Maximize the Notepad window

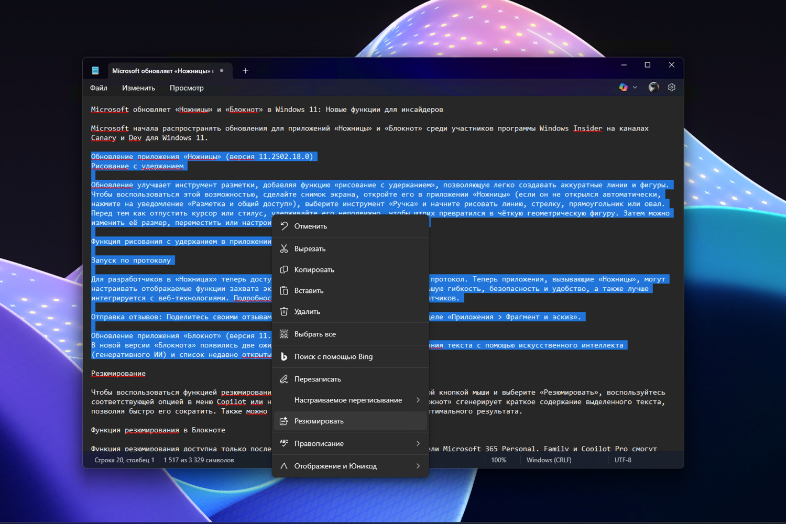(x=648, y=65)
